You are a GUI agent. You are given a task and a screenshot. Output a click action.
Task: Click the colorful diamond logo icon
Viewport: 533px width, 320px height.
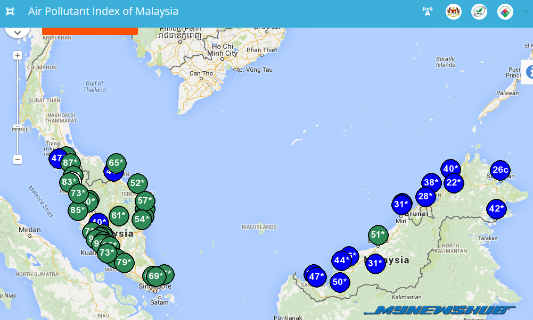point(505,12)
